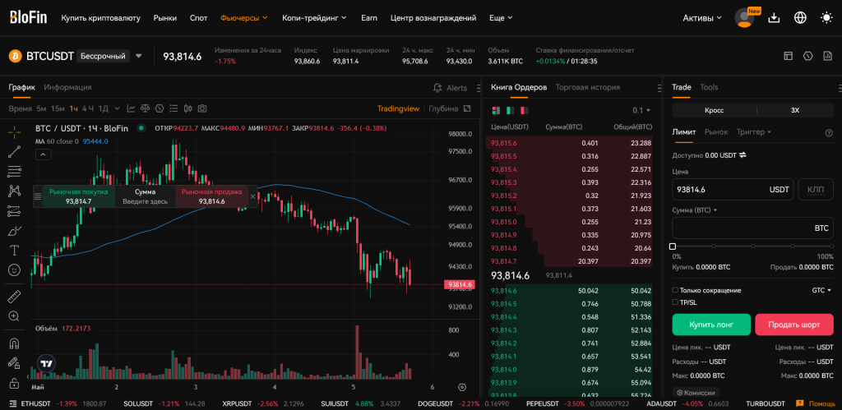Expand the Еще menu

point(501,18)
